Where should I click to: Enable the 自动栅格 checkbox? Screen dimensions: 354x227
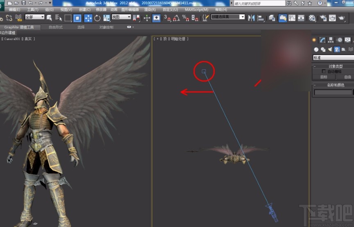pyautogui.click(x=324, y=71)
